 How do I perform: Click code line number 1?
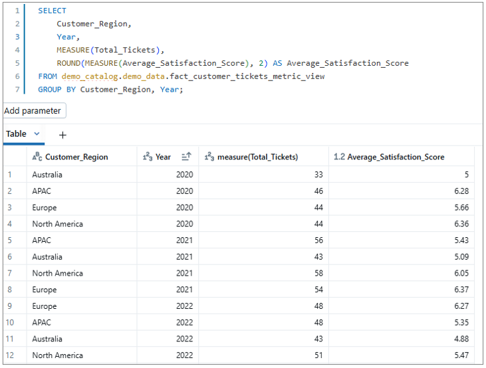tap(17, 11)
